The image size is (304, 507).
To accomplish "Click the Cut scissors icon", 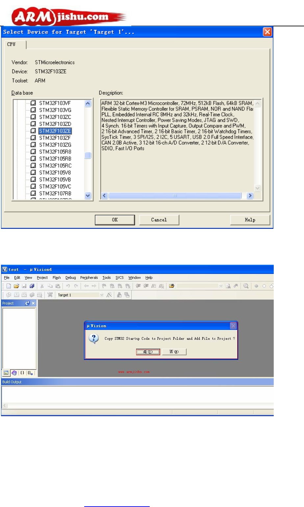I will (x=42, y=286).
